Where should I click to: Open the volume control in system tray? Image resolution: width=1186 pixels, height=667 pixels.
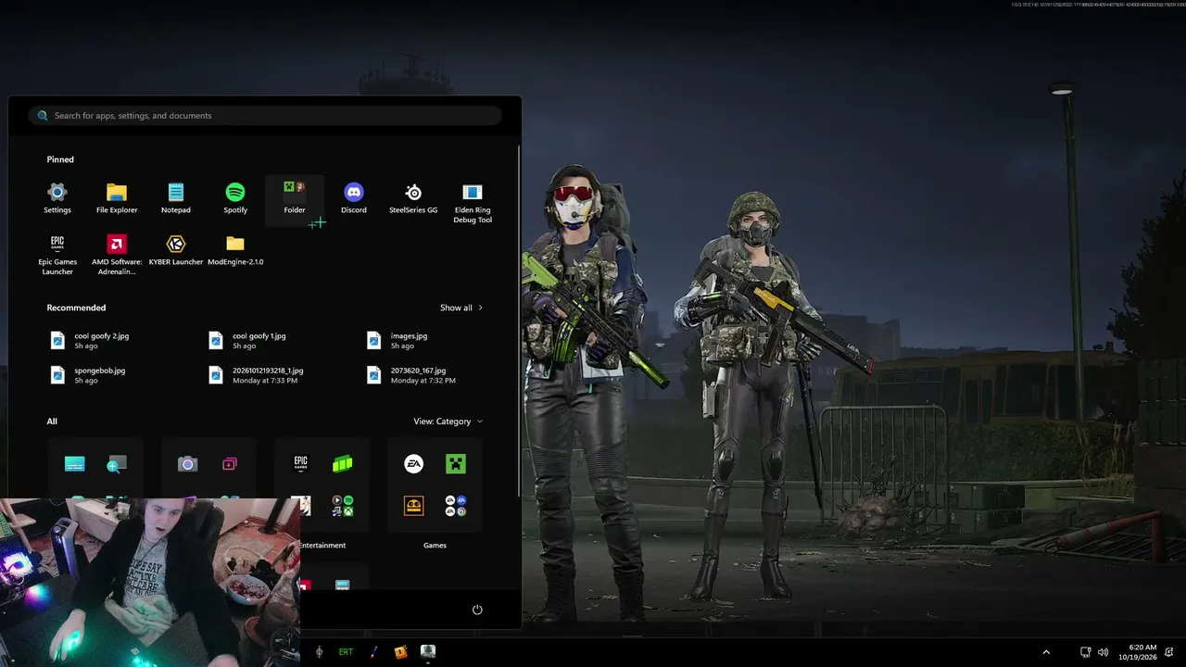pos(1103,652)
